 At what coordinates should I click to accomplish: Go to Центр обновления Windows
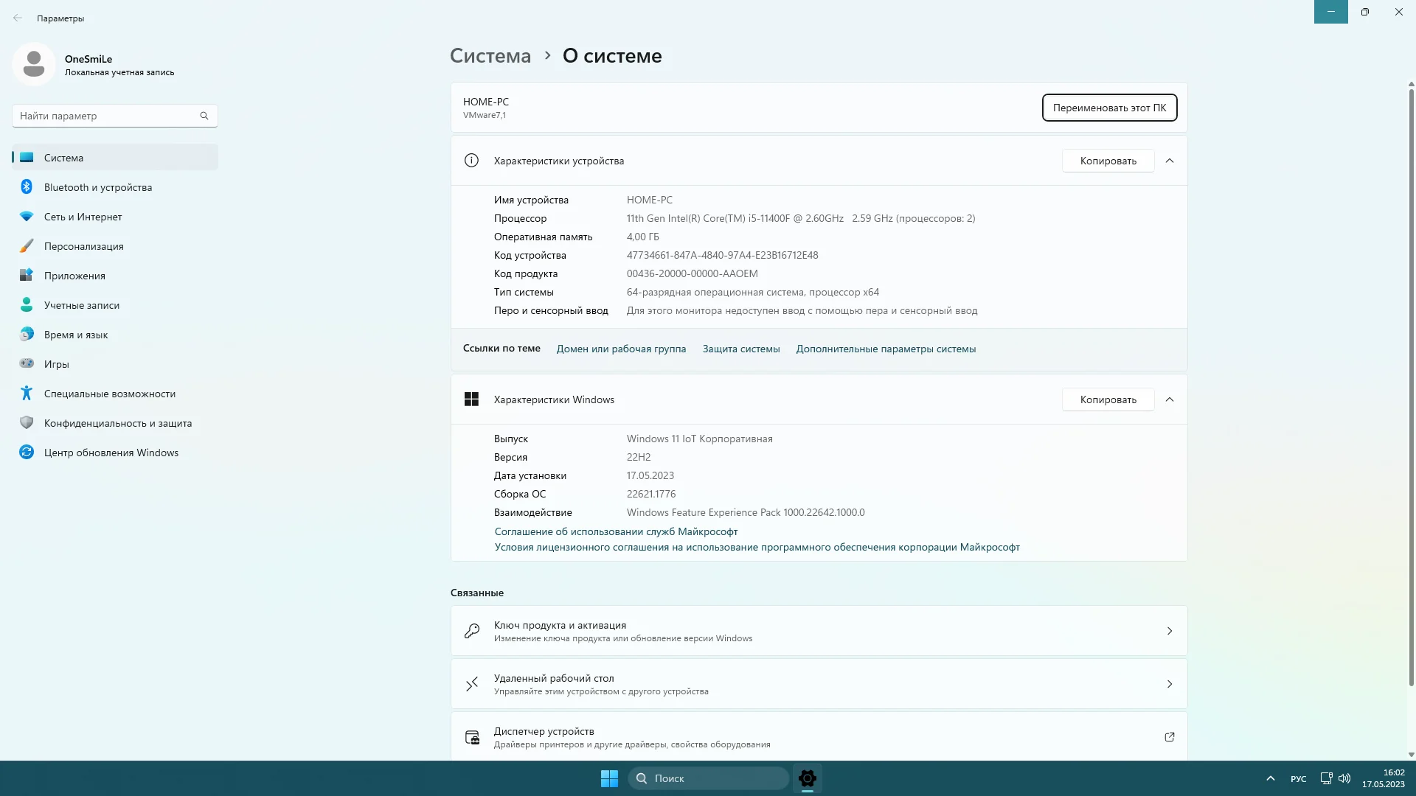[111, 453]
